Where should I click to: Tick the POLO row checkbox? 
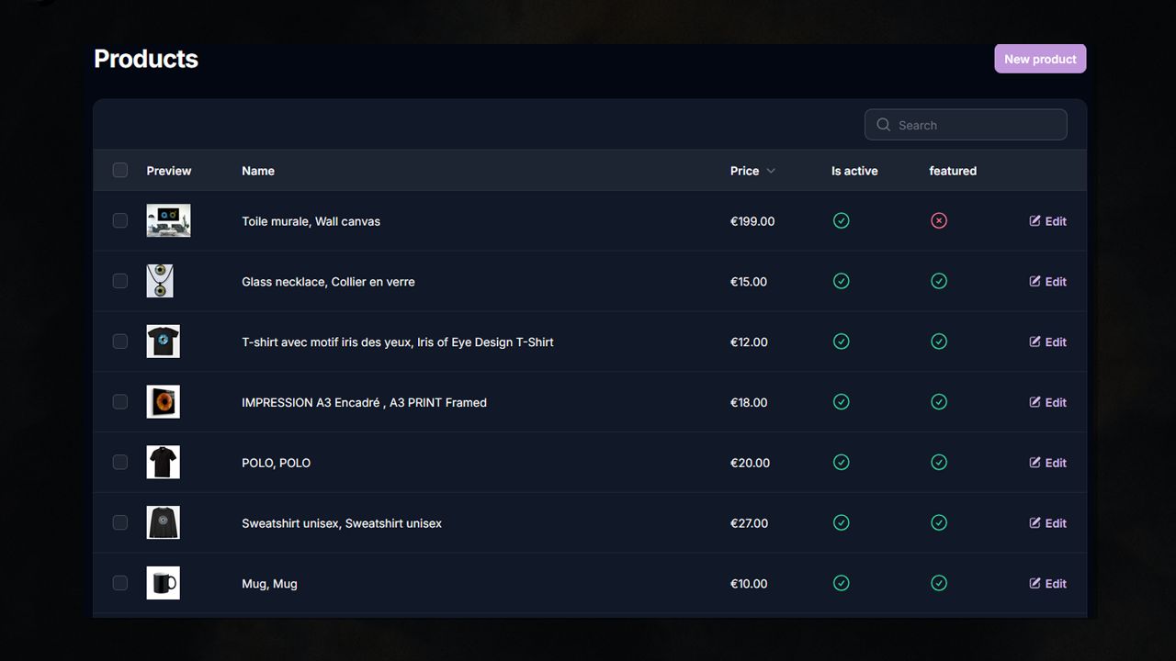click(x=120, y=462)
